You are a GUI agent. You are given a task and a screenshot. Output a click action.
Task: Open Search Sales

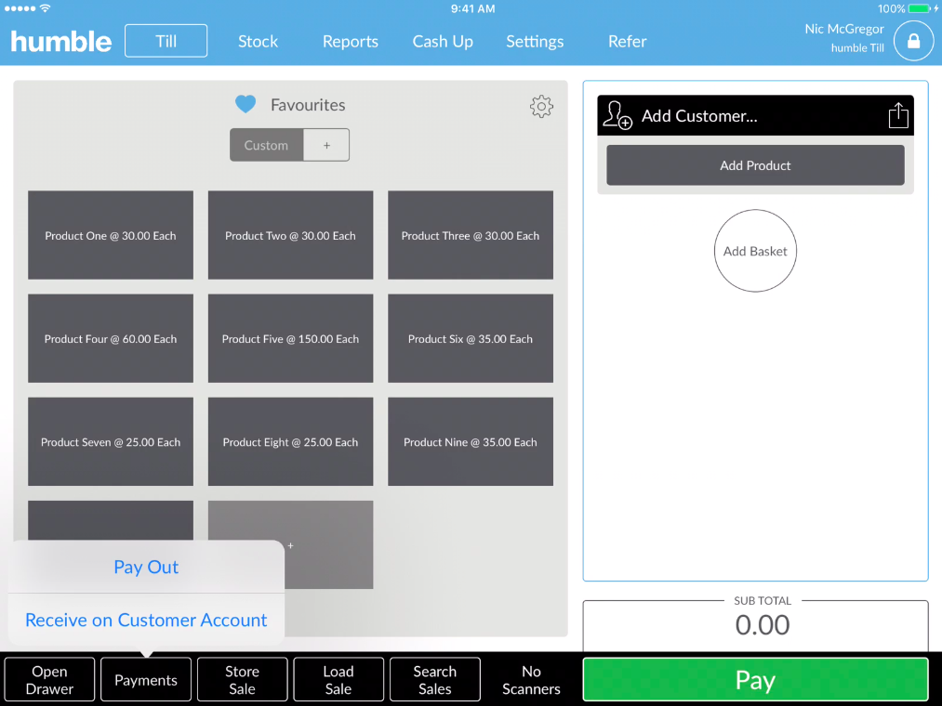pyautogui.click(x=435, y=680)
